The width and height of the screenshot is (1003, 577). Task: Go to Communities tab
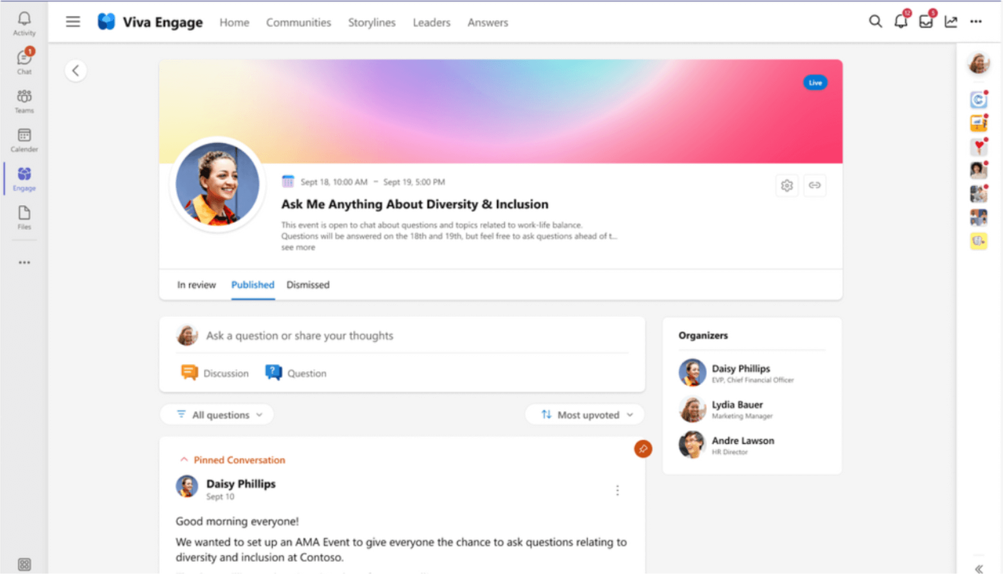coord(298,22)
